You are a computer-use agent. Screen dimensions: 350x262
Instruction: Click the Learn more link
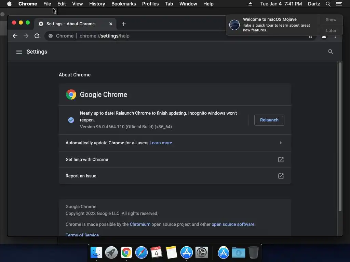click(x=161, y=143)
